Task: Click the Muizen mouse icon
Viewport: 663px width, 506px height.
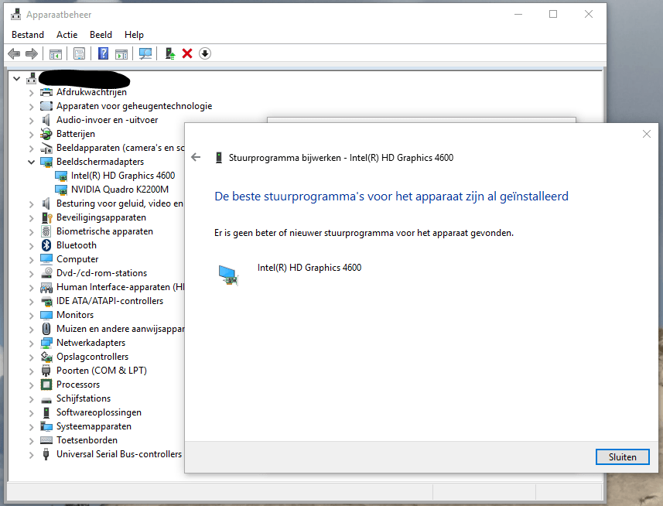Action: tap(46, 329)
